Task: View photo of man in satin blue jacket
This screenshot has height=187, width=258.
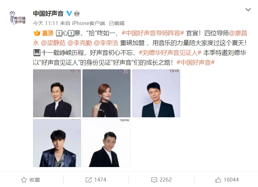Action: 57,143
